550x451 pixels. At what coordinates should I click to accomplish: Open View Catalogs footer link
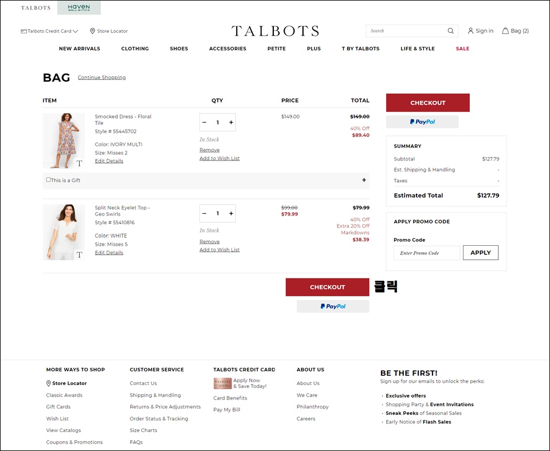[x=64, y=430]
